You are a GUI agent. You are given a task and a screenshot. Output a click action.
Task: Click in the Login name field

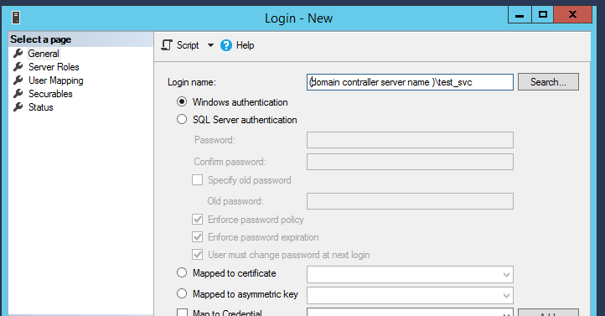click(410, 82)
